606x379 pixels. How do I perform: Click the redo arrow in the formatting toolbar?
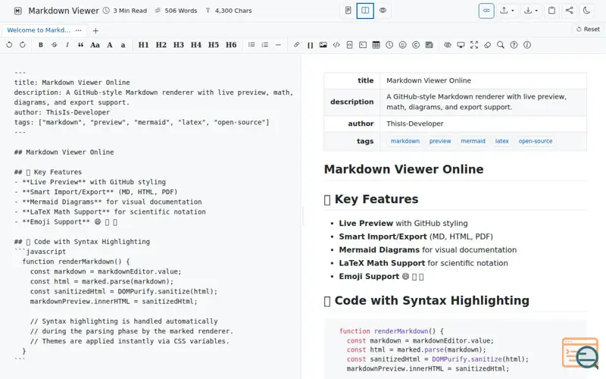pos(23,45)
